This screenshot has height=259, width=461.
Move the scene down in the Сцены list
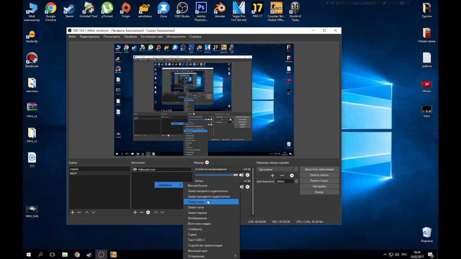[93, 212]
